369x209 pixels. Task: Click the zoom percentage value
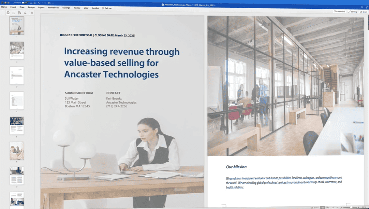(364, 207)
